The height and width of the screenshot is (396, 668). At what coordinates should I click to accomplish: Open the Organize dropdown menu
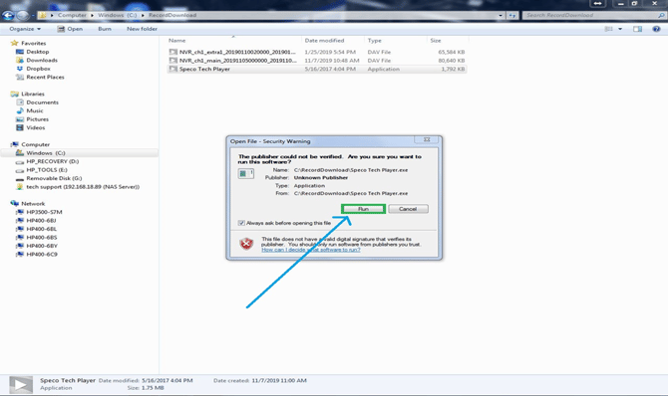click(x=25, y=29)
